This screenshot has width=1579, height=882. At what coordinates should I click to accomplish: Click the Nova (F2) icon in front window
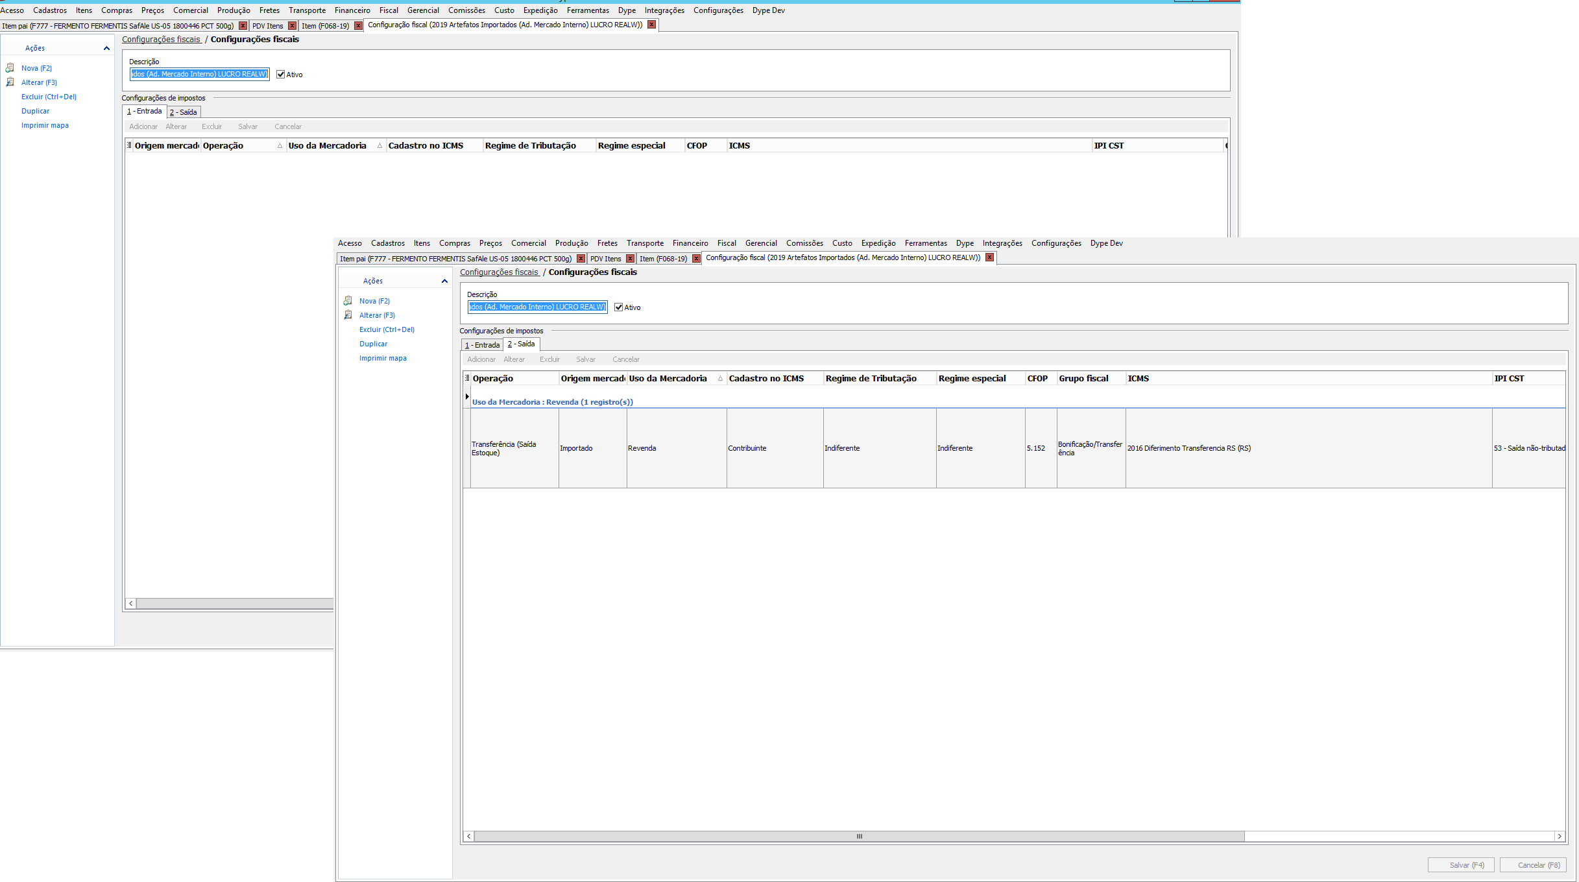[348, 300]
